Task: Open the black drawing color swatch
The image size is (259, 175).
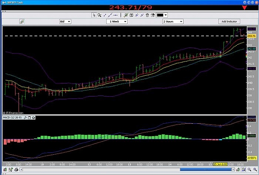Action: click(160, 15)
